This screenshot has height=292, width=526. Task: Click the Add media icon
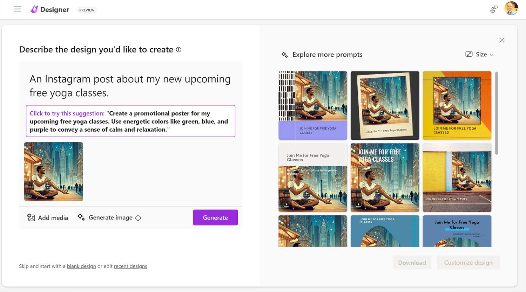click(31, 217)
